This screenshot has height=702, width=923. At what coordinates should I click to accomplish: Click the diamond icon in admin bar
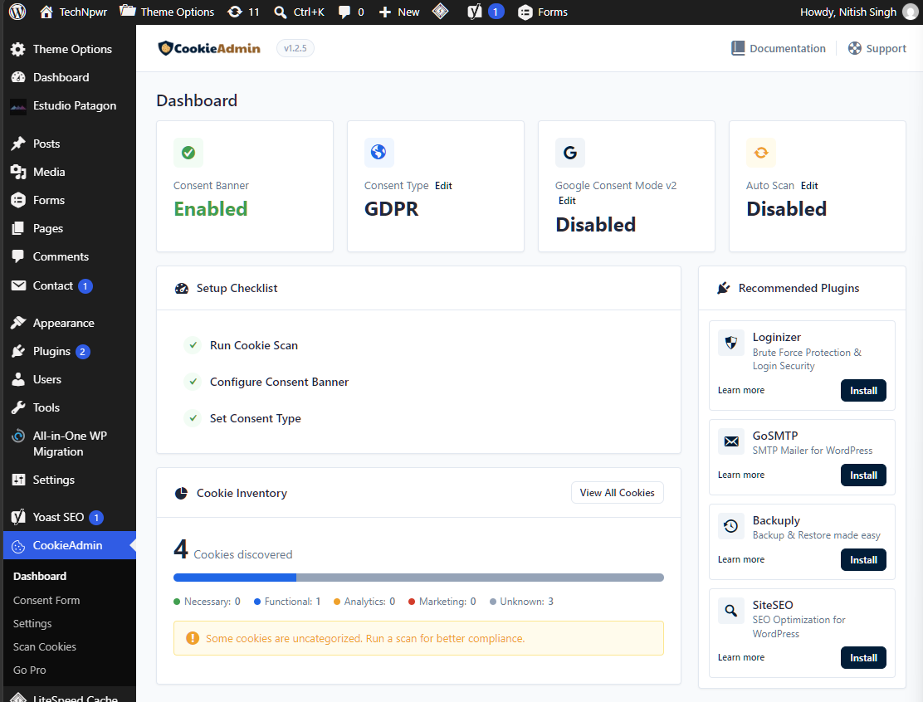click(440, 12)
